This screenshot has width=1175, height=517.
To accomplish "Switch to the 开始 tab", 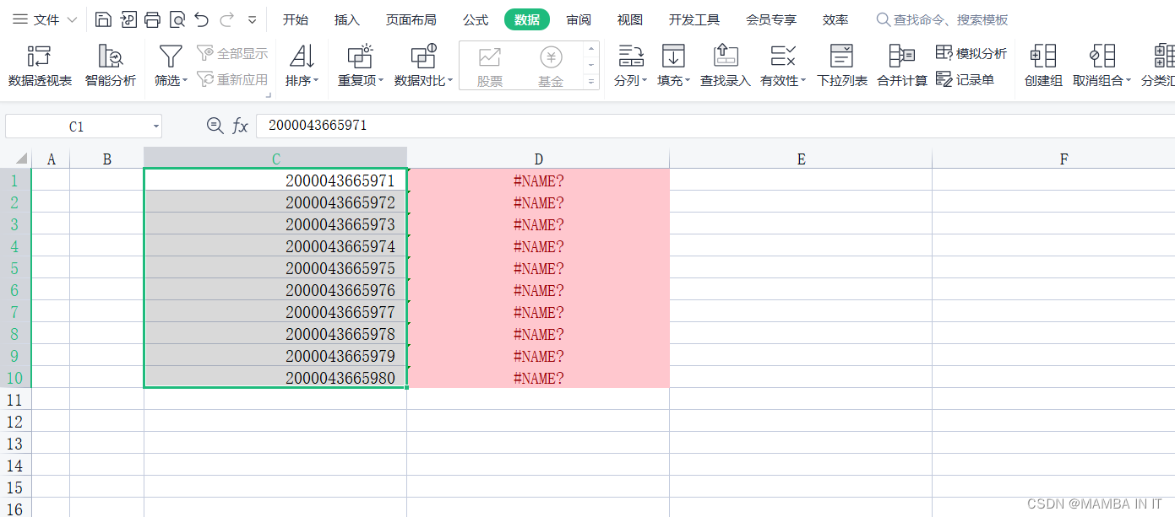I will click(295, 19).
